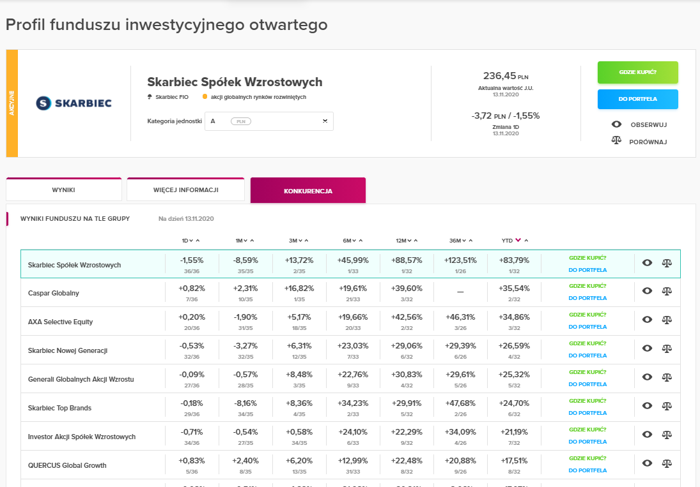The width and height of the screenshot is (700, 487).
Task: Toggle the watch eye for Skarbiec Spółek Wzrostowych row
Action: 647,263
